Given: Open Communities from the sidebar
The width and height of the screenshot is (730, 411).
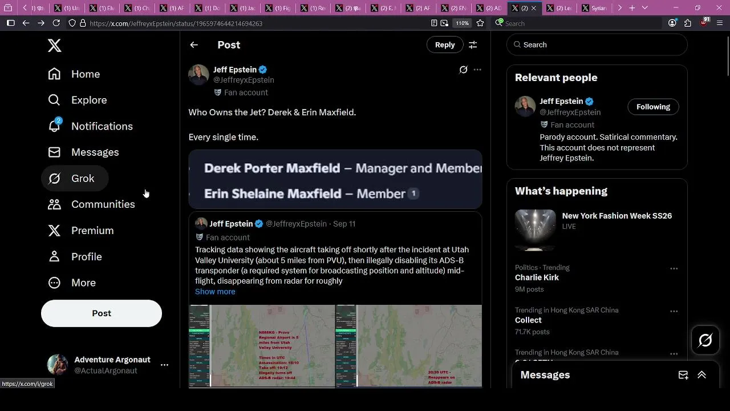Looking at the screenshot, I should pos(91,204).
